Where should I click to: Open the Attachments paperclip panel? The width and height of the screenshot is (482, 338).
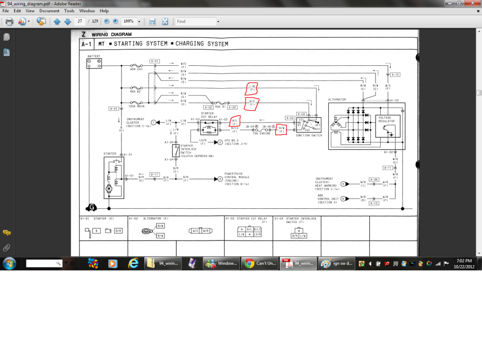[x=7, y=248]
